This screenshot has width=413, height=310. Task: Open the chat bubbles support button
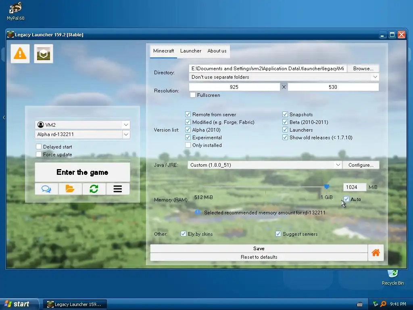coord(47,189)
